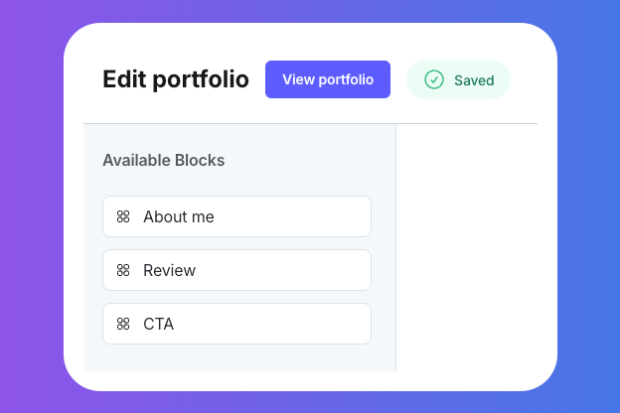Image resolution: width=620 pixels, height=413 pixels.
Task: Click the drag-handle icon on Review block
Action: click(123, 270)
